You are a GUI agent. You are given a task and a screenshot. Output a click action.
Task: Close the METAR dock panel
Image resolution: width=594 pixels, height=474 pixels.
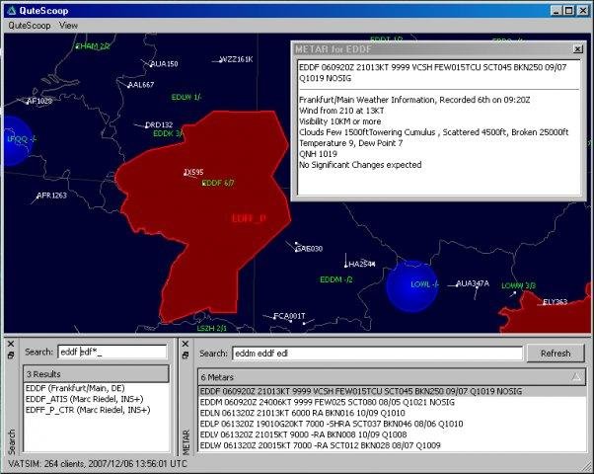pyautogui.click(x=186, y=344)
